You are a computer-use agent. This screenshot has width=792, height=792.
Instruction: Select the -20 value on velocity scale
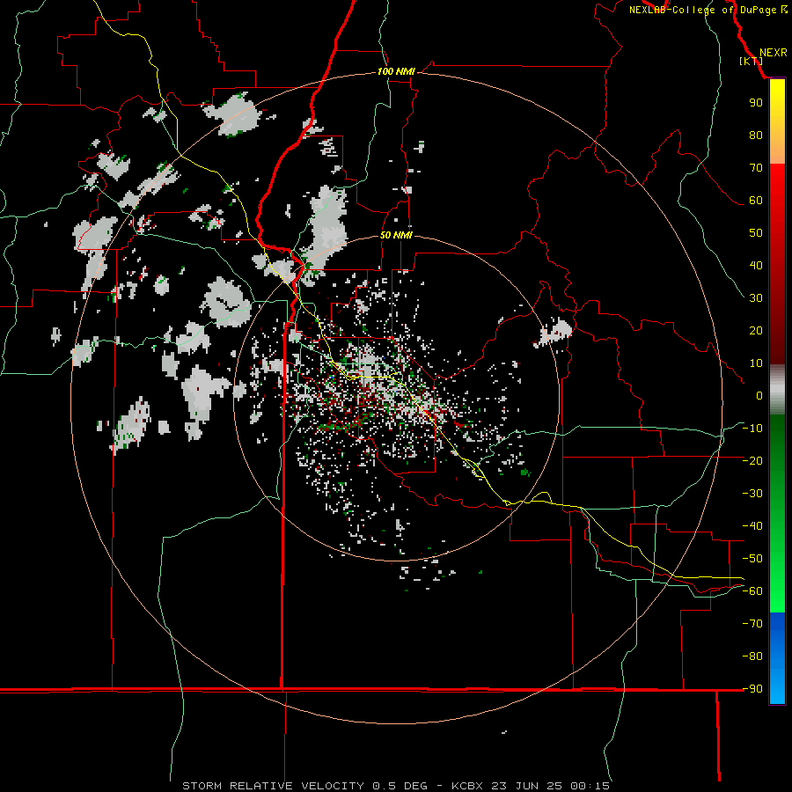coord(752,461)
